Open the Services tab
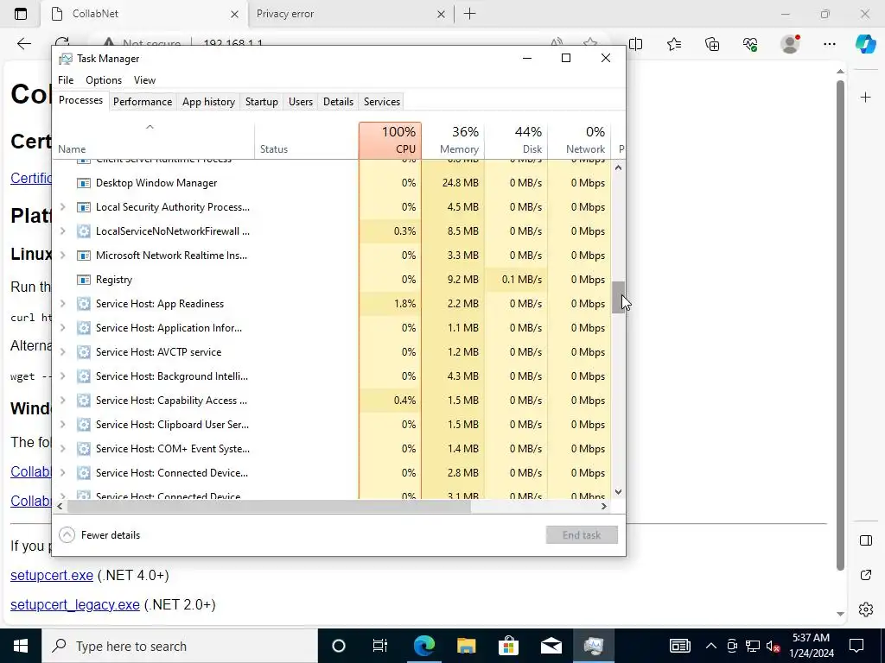This screenshot has height=663, width=885. [x=381, y=102]
